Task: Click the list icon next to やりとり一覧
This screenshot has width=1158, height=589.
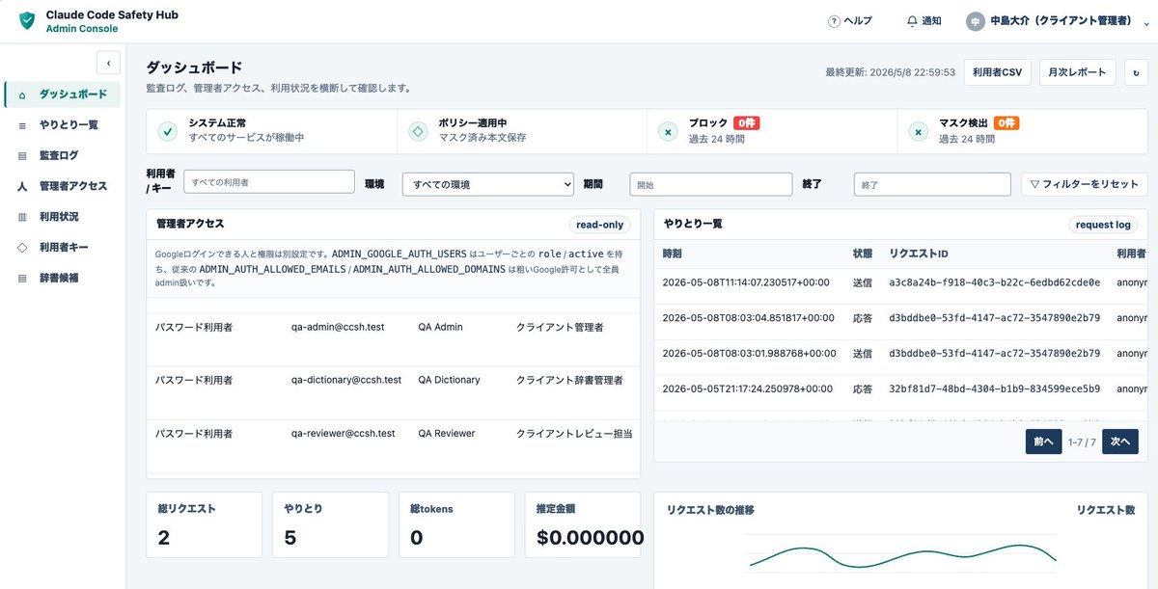Action: [22, 125]
